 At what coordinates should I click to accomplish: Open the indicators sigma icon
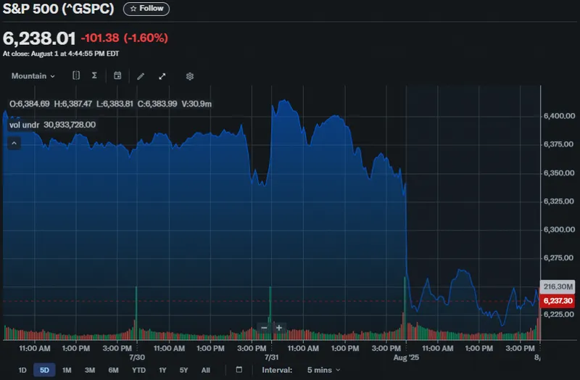(x=94, y=75)
